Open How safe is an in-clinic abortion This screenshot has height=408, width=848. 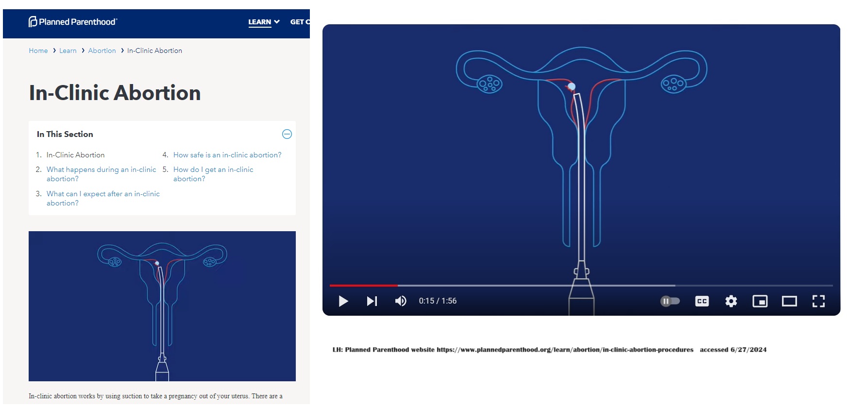(227, 155)
